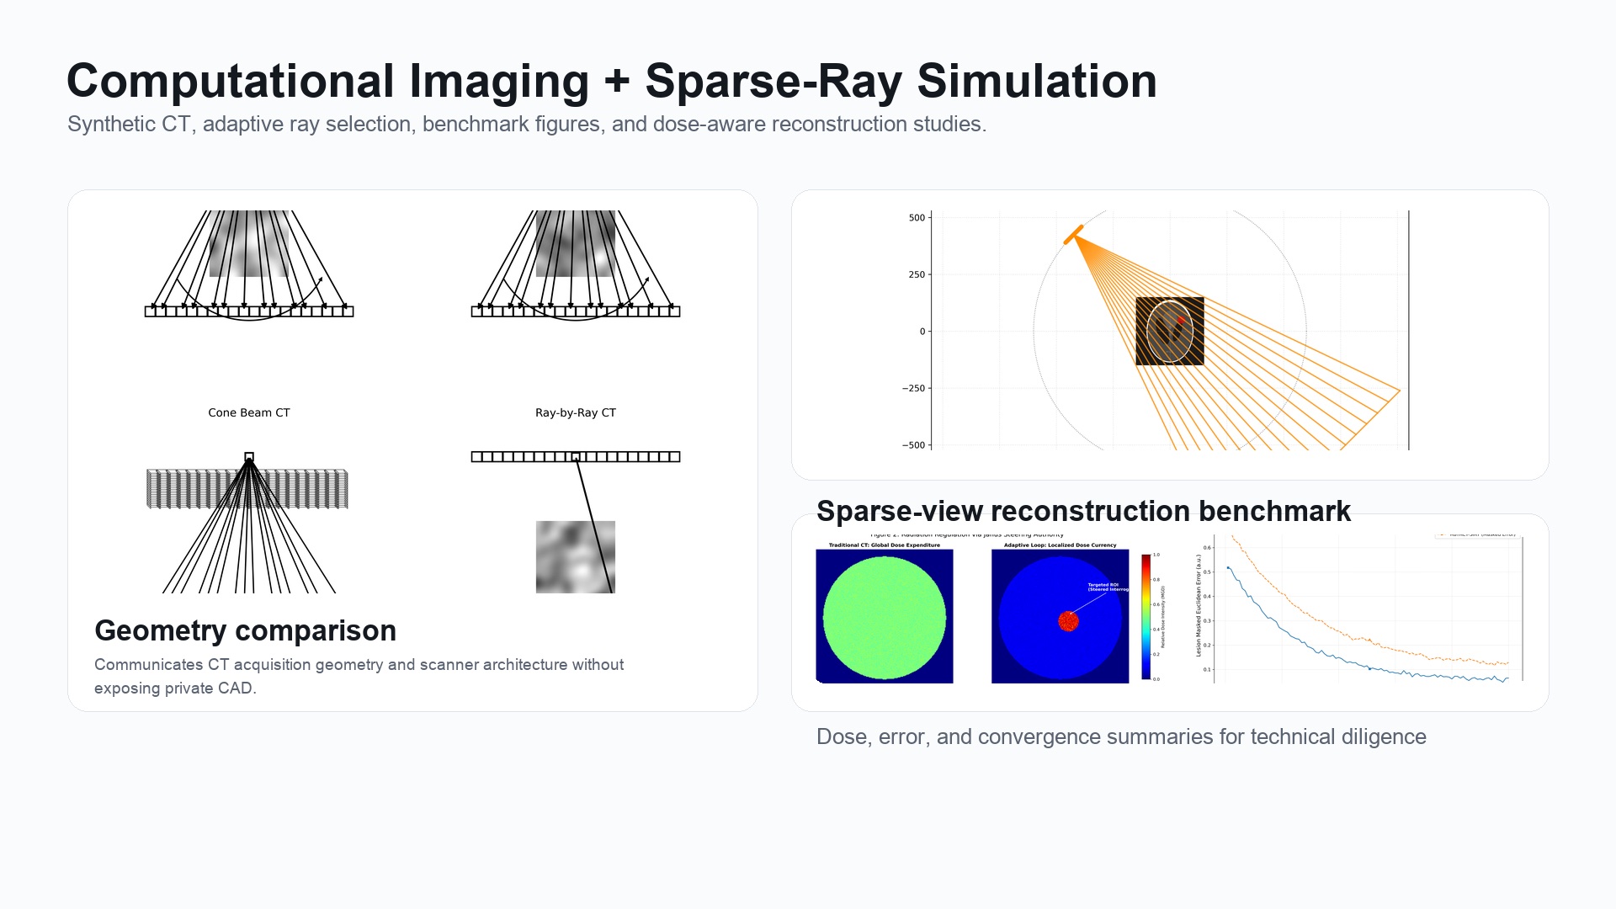Click the detector-array diagram above 'Ray-by-Ray CT'
The height and width of the screenshot is (909, 1616).
576,266
